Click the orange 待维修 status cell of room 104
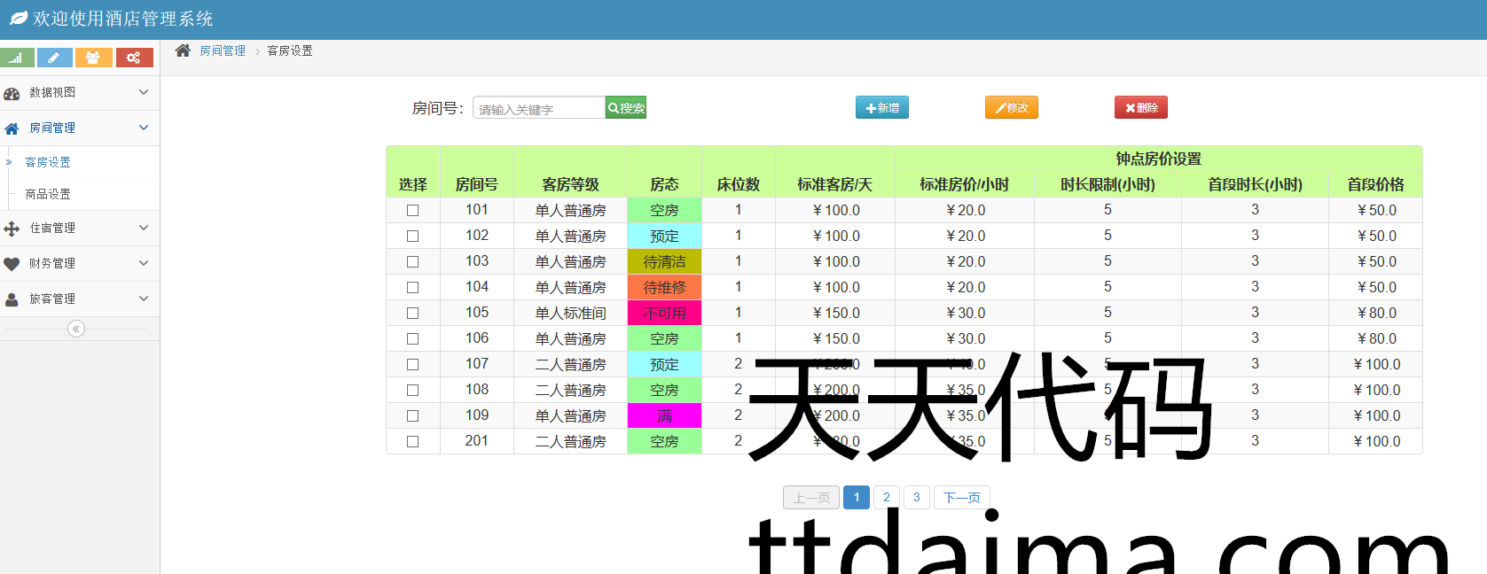 664,288
